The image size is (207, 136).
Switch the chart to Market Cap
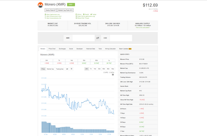[50, 69]
